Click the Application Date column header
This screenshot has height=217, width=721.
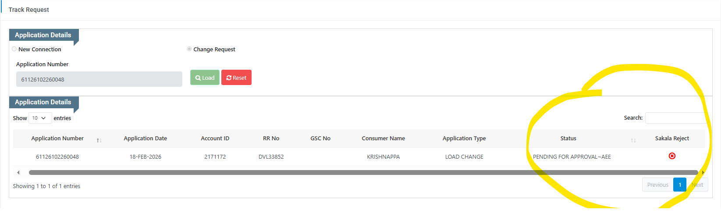click(x=145, y=138)
